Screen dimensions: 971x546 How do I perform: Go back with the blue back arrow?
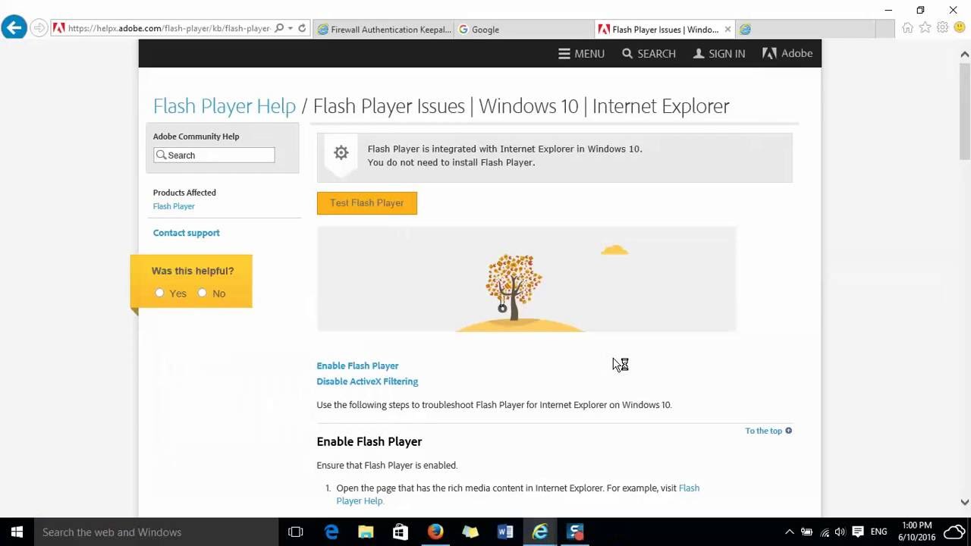click(14, 28)
